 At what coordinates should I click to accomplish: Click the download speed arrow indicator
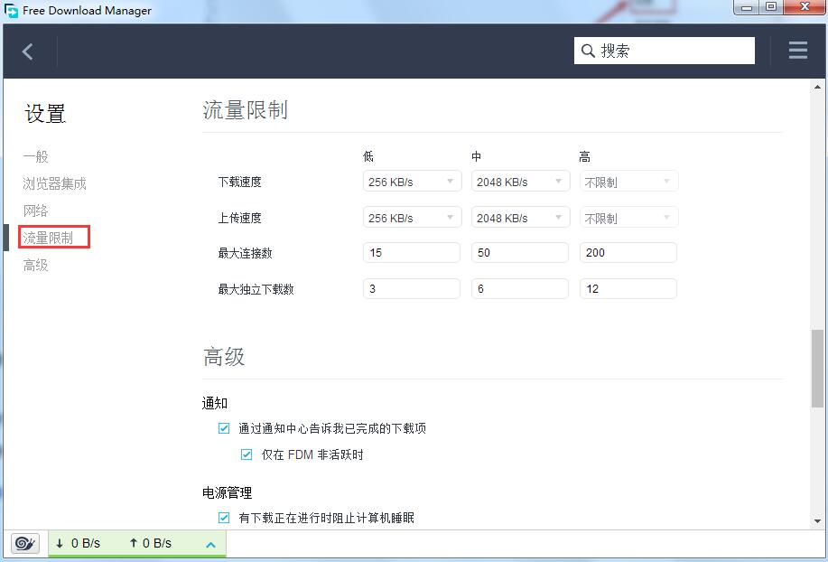tap(58, 543)
